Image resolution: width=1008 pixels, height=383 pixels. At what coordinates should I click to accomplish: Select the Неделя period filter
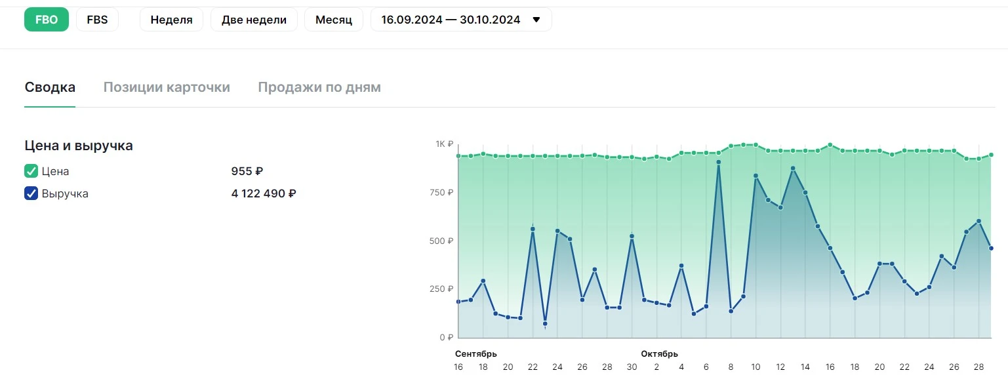click(x=171, y=20)
